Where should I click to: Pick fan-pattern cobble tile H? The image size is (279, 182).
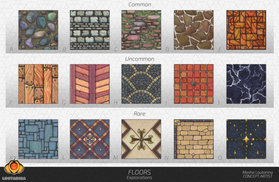(141, 84)
